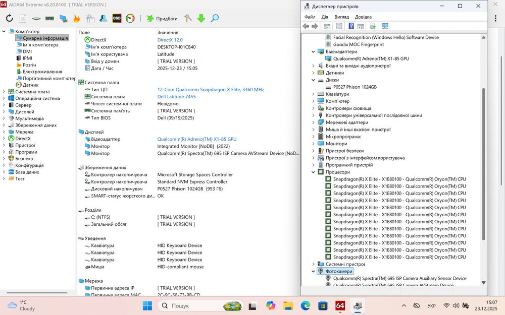Open File Explorer from the taskbar
This screenshot has width=505, height=315.
288,305
